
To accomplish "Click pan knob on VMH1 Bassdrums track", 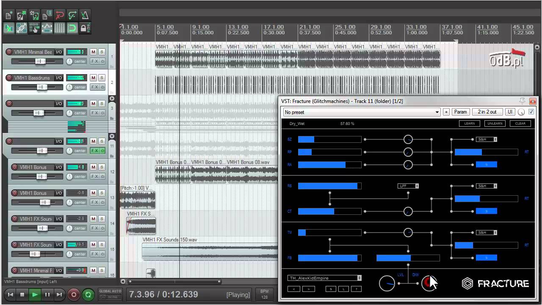I will [69, 87].
